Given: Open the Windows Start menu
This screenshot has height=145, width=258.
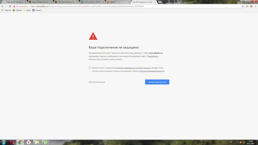Looking at the screenshot, I should (4, 142).
